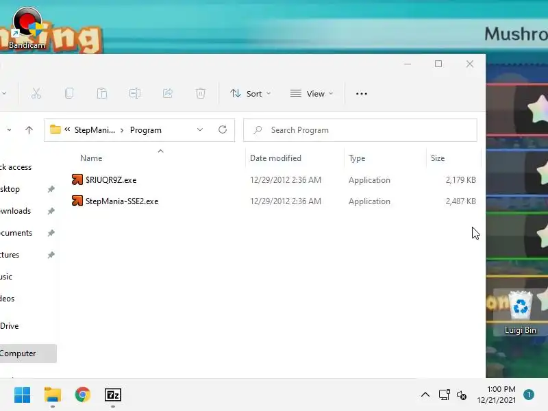548x411 pixels.
Task: Show hidden breadcrumb path double chevron
Action: [x=67, y=129]
